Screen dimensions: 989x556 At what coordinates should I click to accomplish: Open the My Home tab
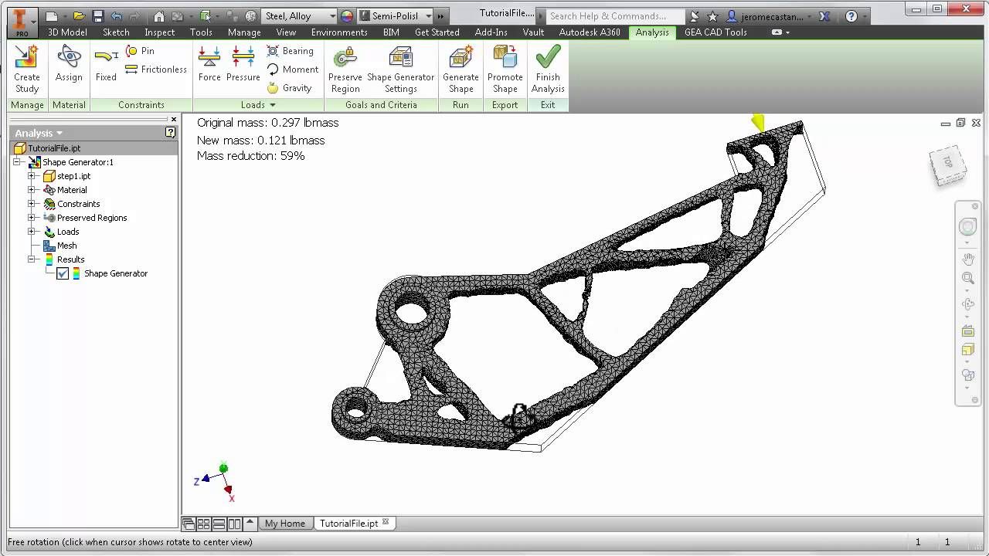(285, 523)
